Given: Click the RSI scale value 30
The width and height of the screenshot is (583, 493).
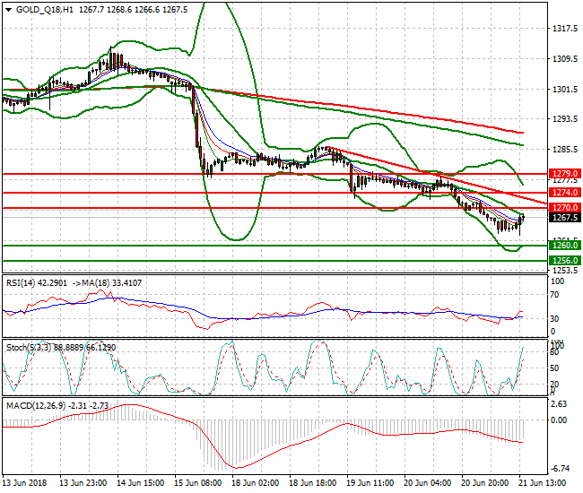Looking at the screenshot, I should click(554, 318).
